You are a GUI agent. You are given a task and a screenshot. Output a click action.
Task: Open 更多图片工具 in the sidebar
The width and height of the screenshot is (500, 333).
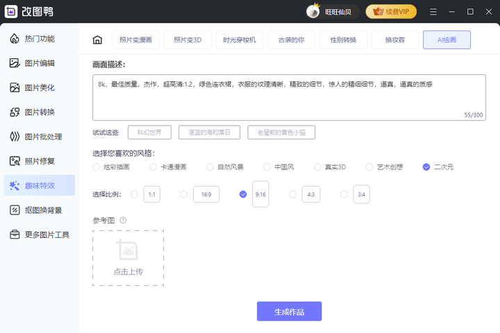(x=39, y=234)
